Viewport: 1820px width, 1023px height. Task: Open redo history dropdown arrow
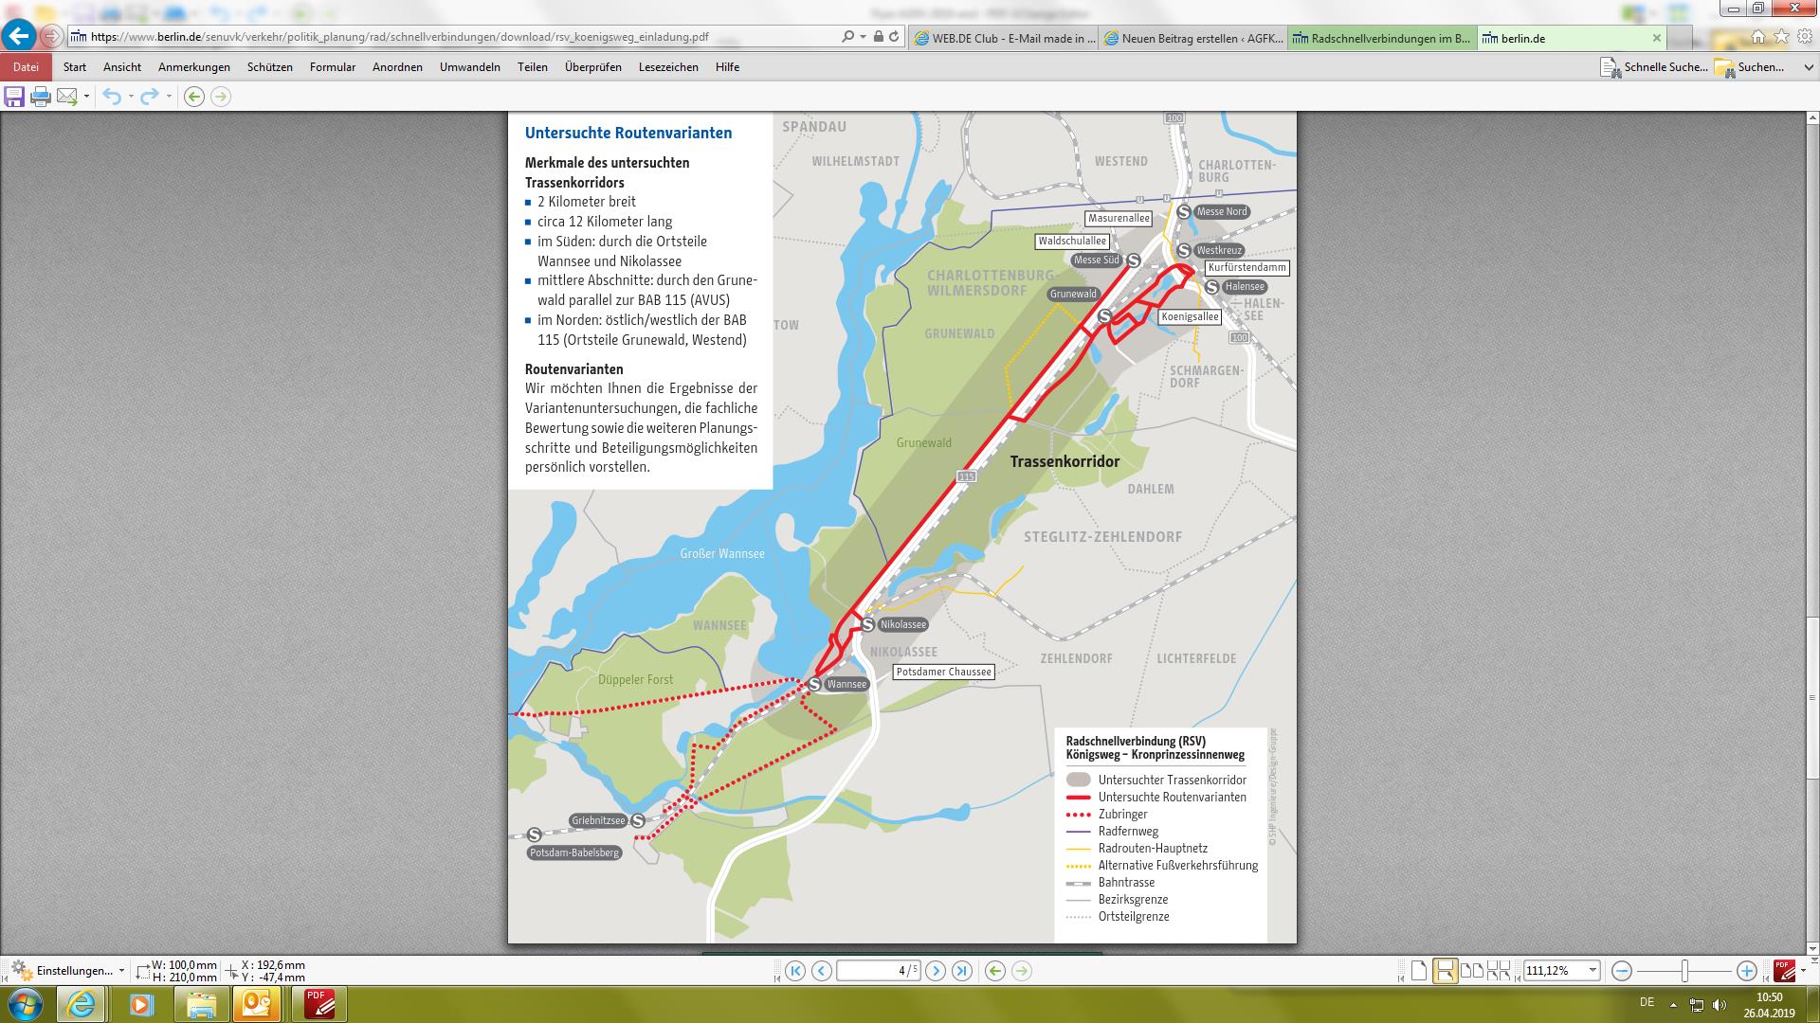coord(169,97)
